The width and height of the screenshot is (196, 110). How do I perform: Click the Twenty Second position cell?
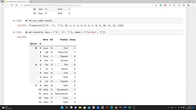pos(61,94)
